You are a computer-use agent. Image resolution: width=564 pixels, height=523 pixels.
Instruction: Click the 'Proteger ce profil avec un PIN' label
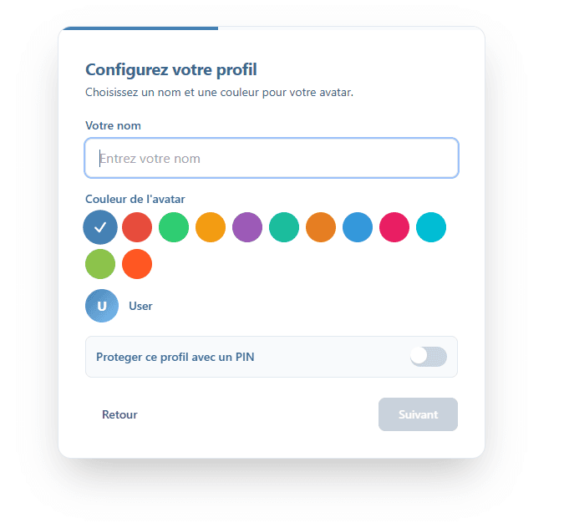coord(175,357)
